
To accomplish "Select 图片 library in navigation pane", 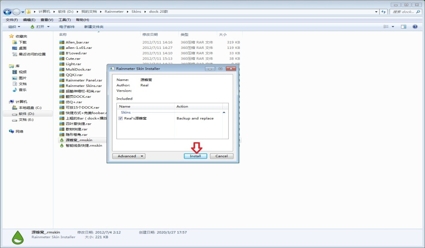I will (x=22, y=78).
